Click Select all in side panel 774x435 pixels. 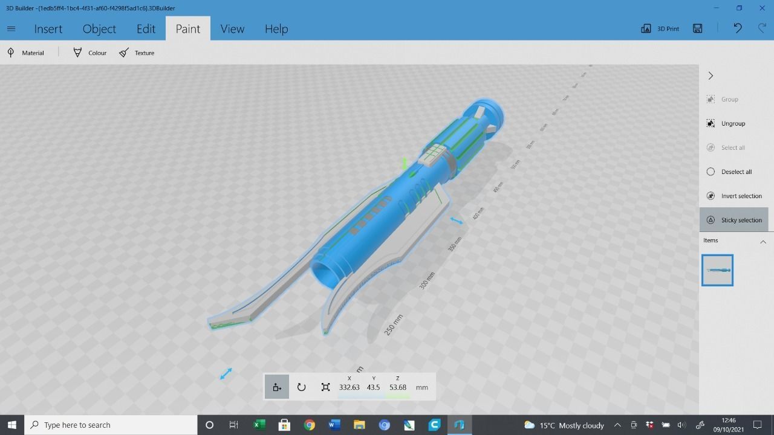click(x=726, y=147)
